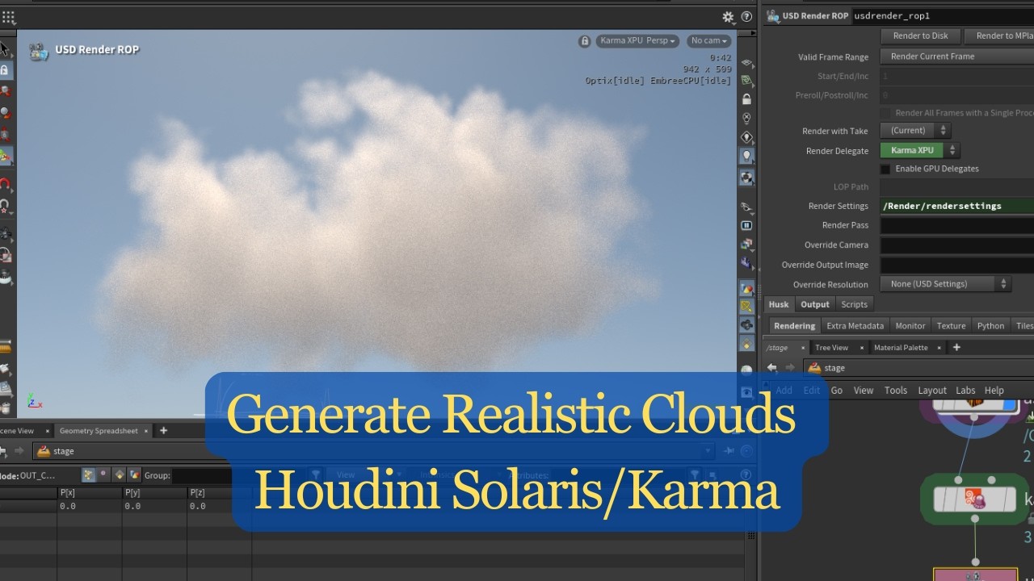Viewport: 1034px width, 581px height.
Task: Click the Render to MPlay button
Action: (1000, 36)
